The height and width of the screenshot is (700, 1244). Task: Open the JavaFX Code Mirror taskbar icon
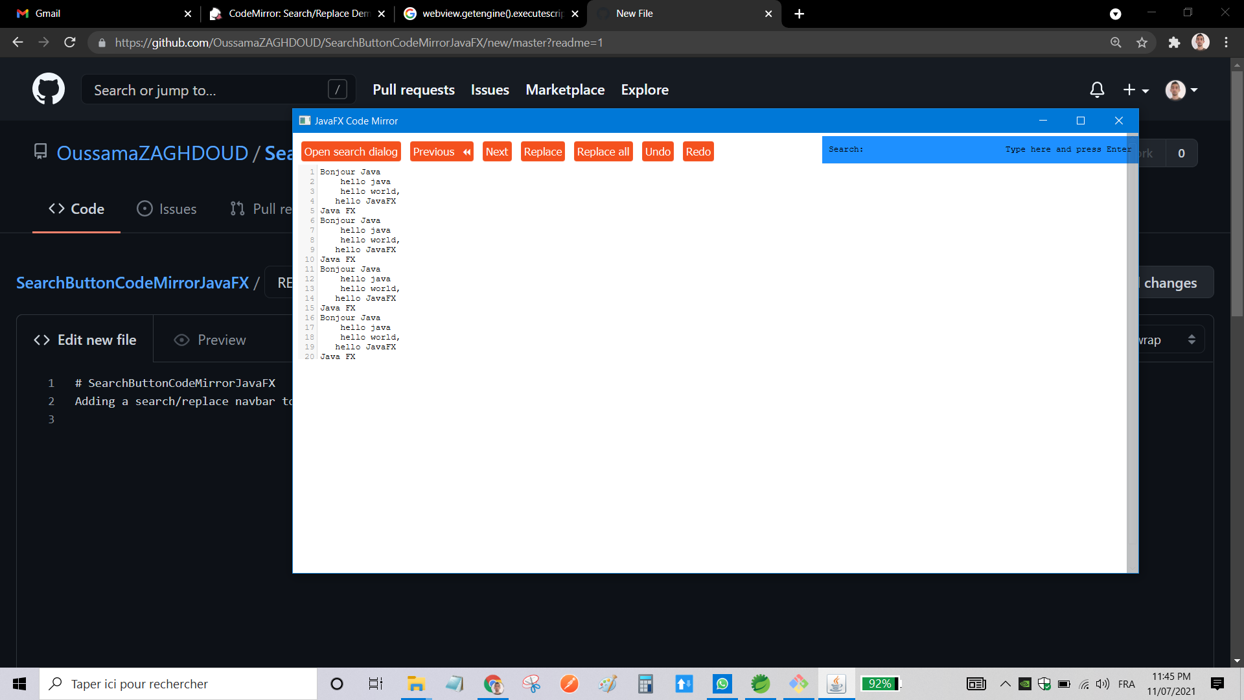(836, 683)
